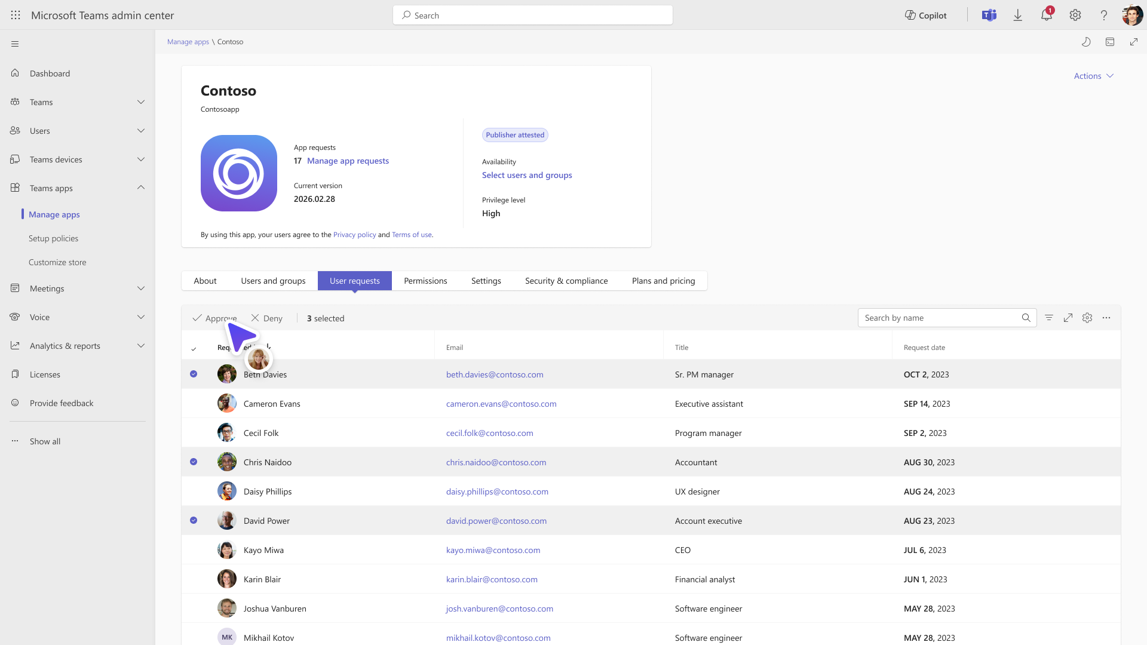Open Manage app requests link
Image resolution: width=1147 pixels, height=645 pixels.
coord(348,161)
